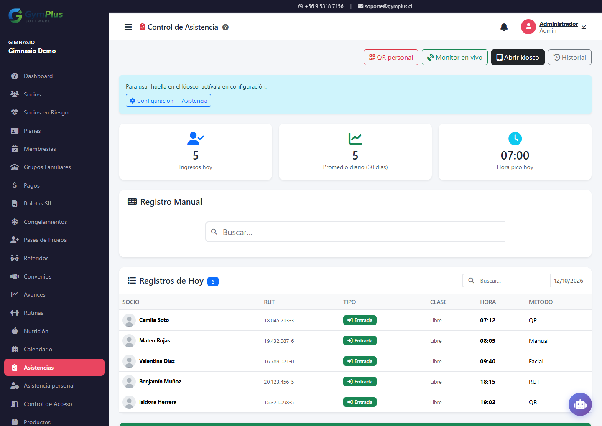Click Entrada badge for Benjamín Muñoz
Viewport: 602px width, 426px height.
(x=360, y=381)
